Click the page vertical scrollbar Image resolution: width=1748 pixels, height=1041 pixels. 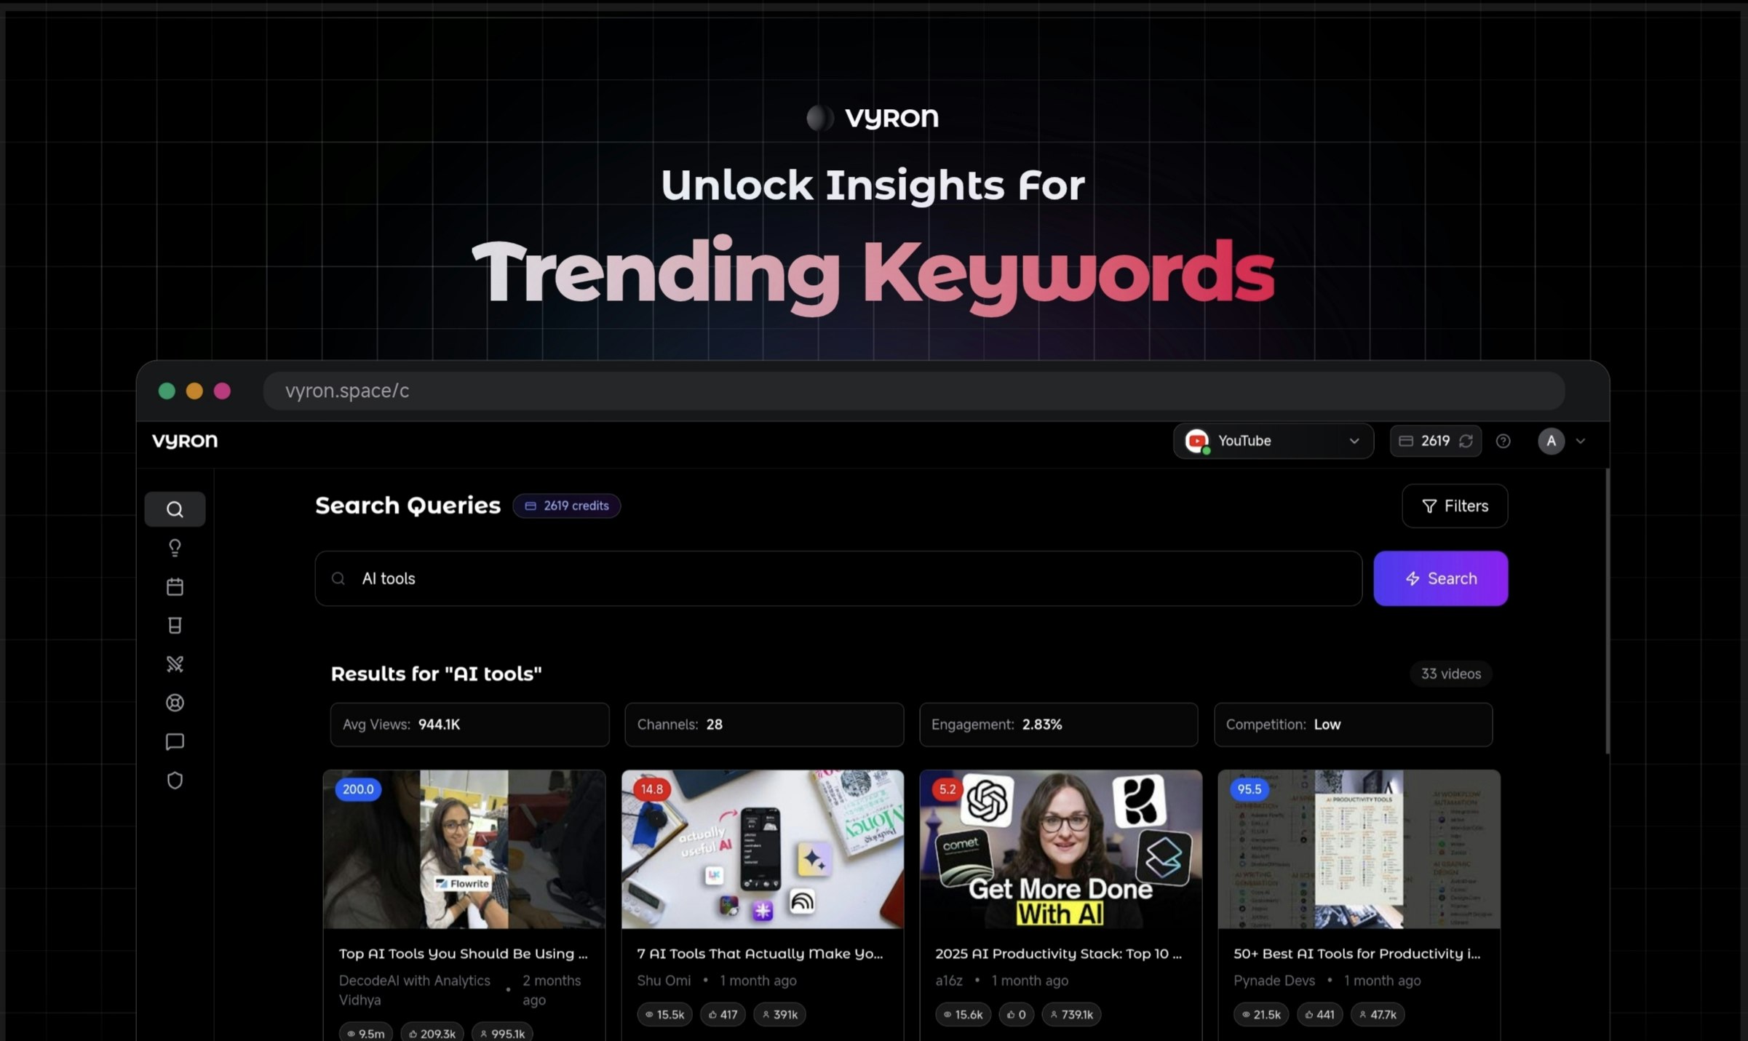pos(1607,611)
